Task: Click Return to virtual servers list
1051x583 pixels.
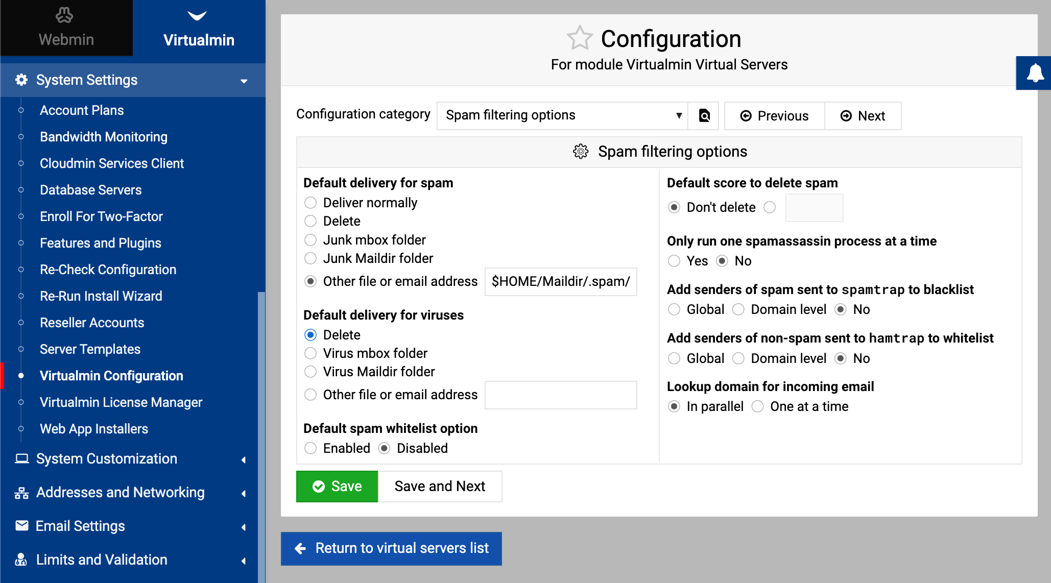Action: (391, 548)
